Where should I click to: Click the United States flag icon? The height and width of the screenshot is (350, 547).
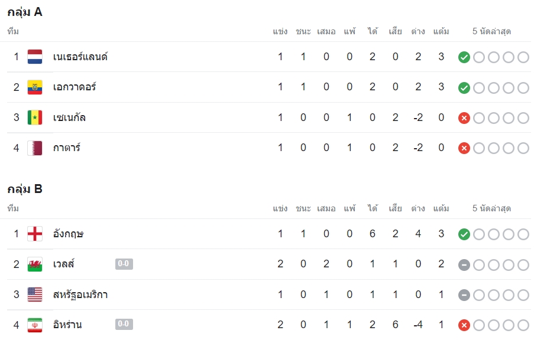tap(35, 295)
